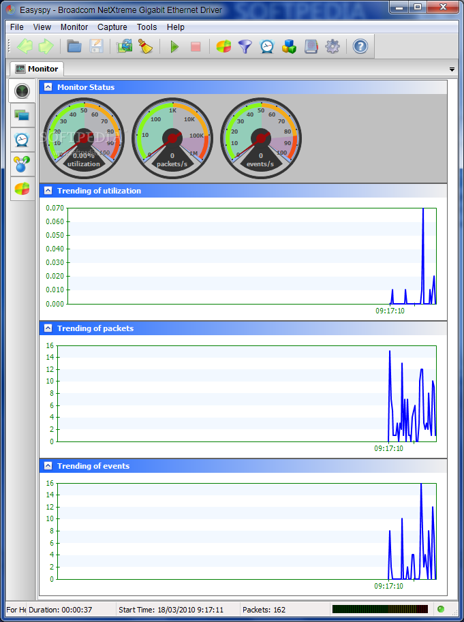Maximize the Easyspy window
The width and height of the screenshot is (464, 622).
coord(418,7)
